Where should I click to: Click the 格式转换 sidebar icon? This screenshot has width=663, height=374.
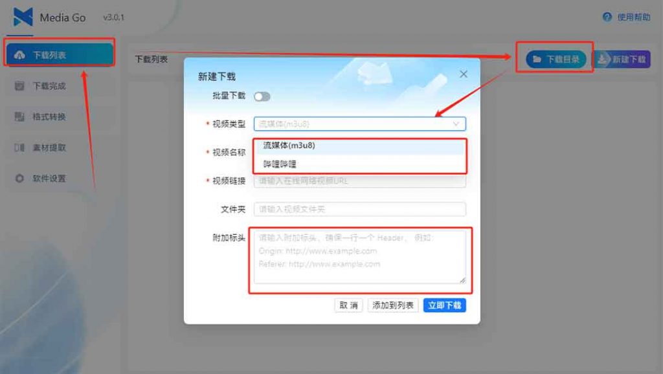pos(19,116)
